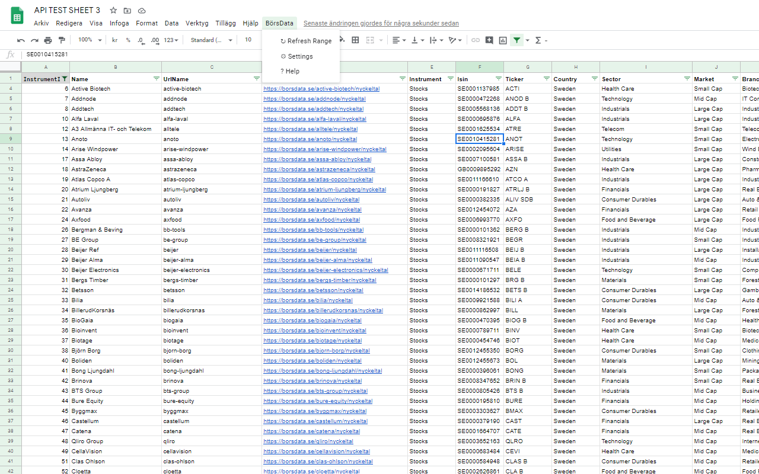This screenshot has height=474, width=759.
Task: Open the Google Sheets home icon
Action: 17,15
